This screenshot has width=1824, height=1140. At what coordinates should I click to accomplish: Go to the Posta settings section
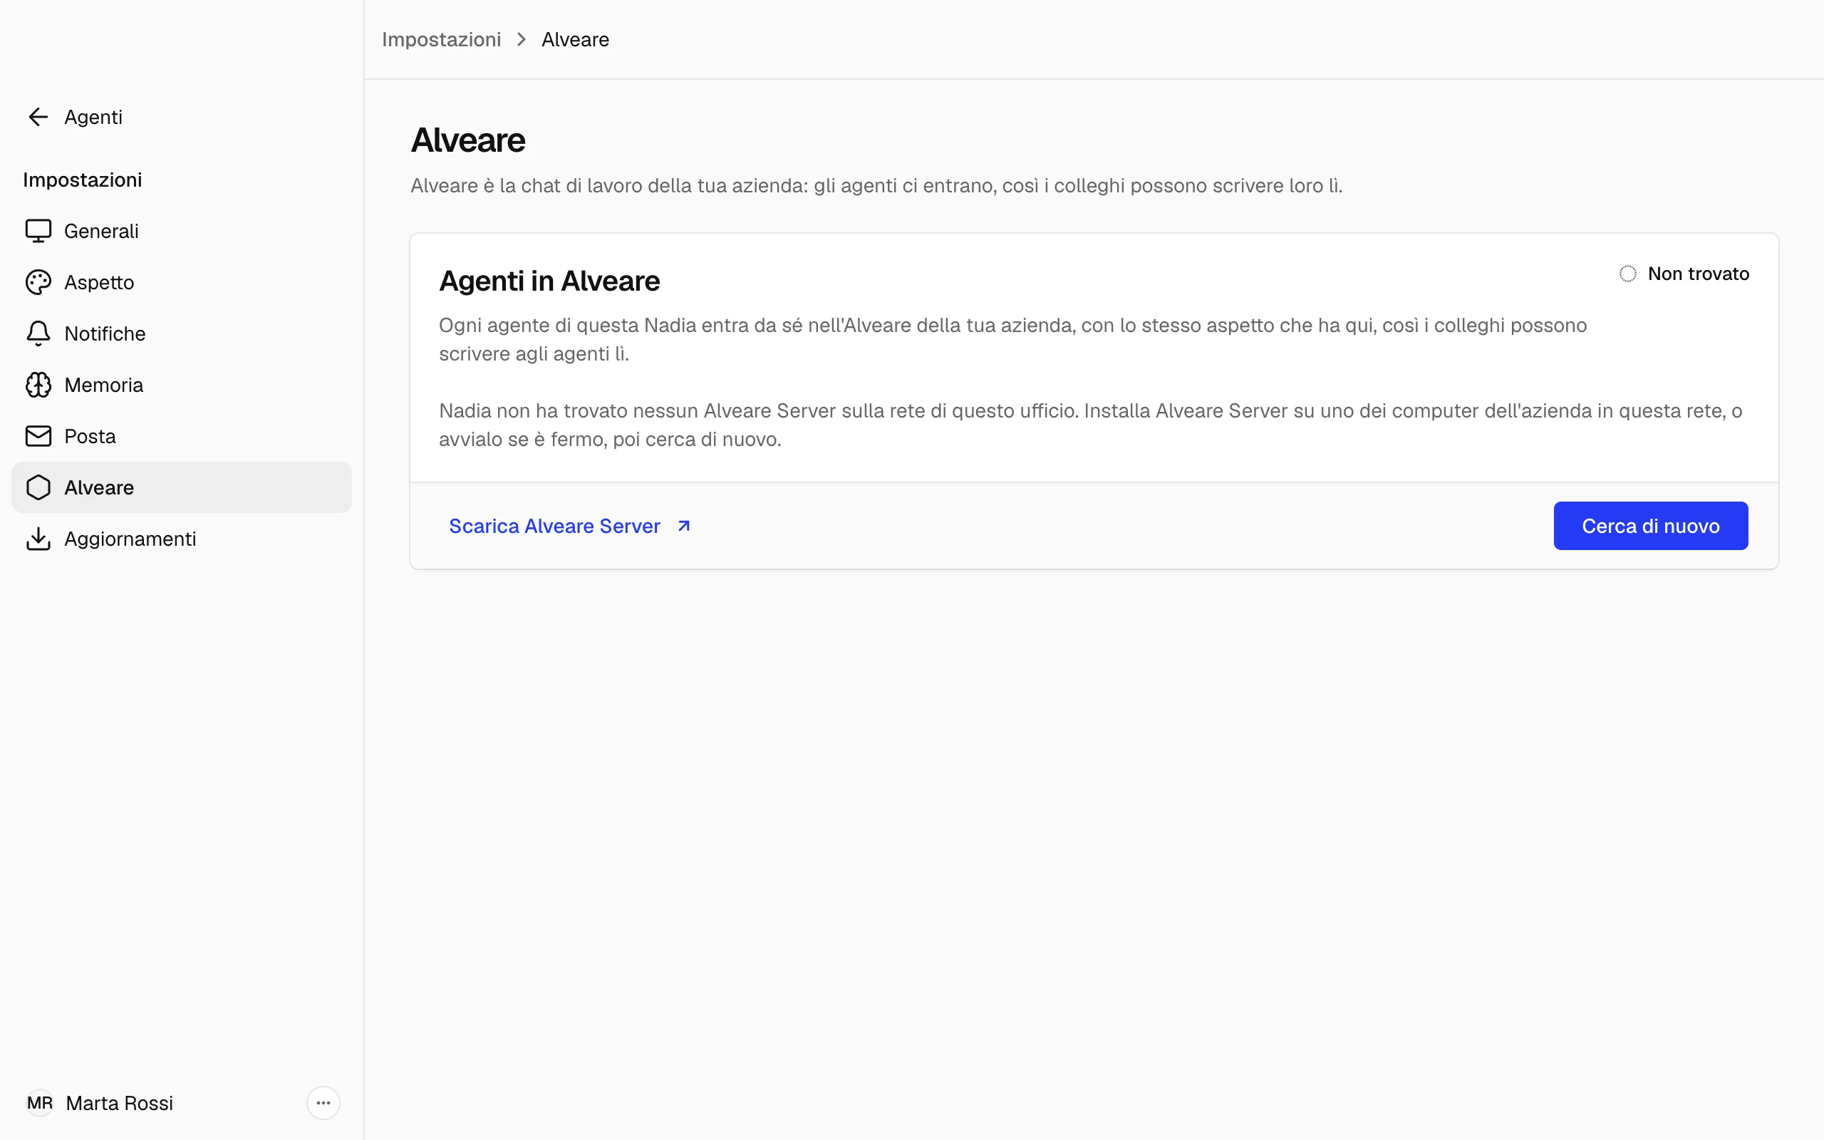182,436
